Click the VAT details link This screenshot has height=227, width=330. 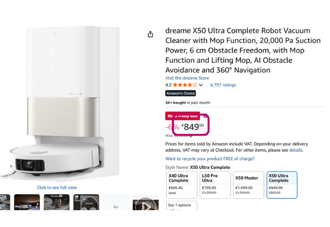(296, 150)
